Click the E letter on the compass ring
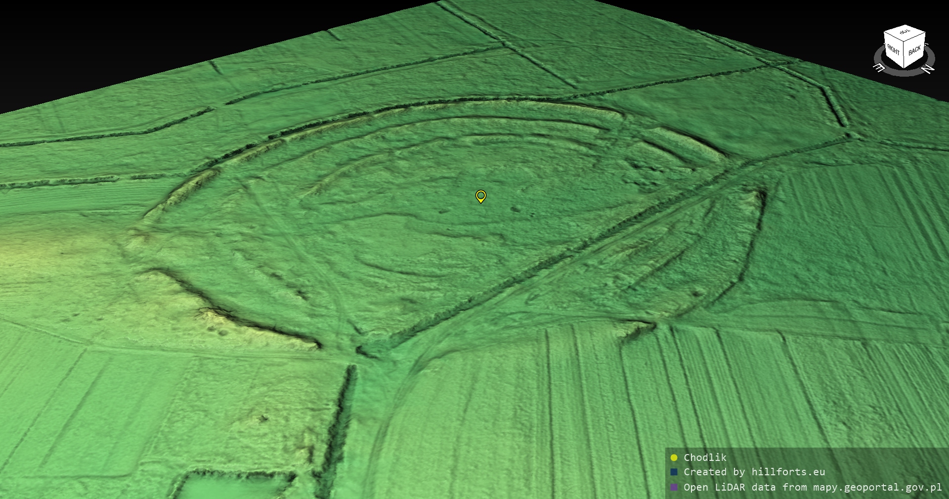The height and width of the screenshot is (499, 949). 880,68
